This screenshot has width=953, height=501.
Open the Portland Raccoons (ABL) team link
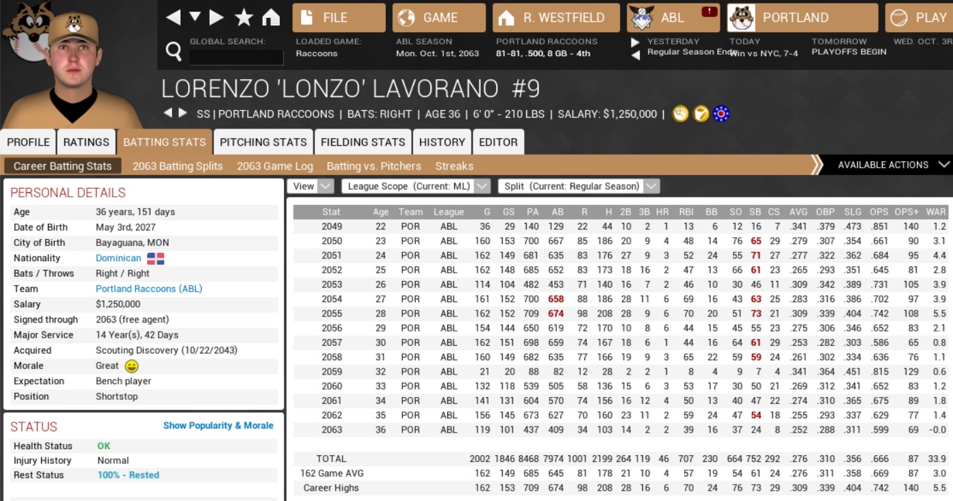148,289
